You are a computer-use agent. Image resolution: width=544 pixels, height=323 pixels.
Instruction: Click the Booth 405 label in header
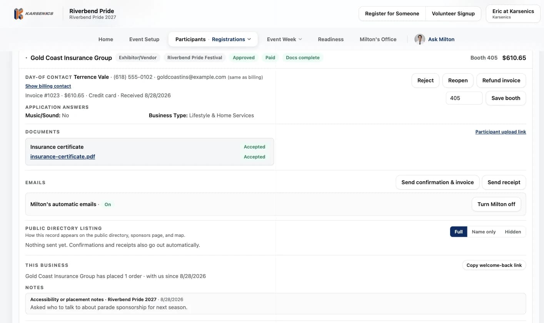(484, 58)
